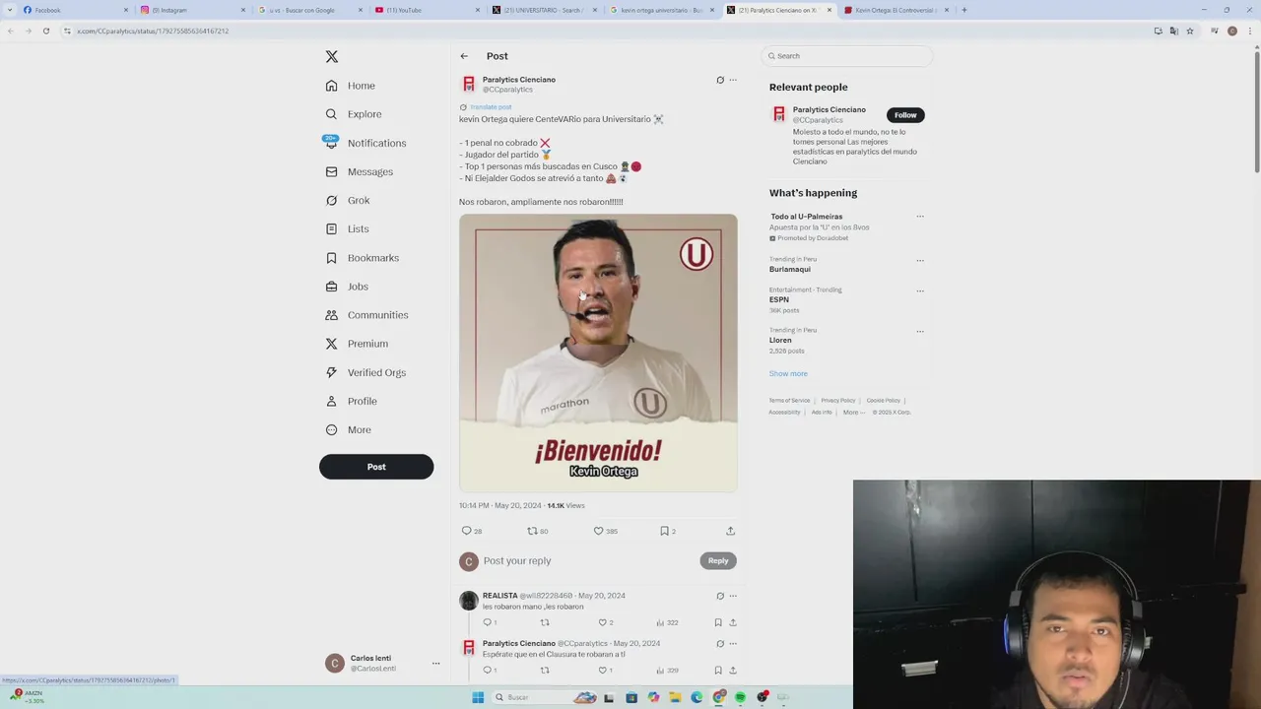The image size is (1261, 709).
Task: Click the Post your reply field
Action: point(589,560)
